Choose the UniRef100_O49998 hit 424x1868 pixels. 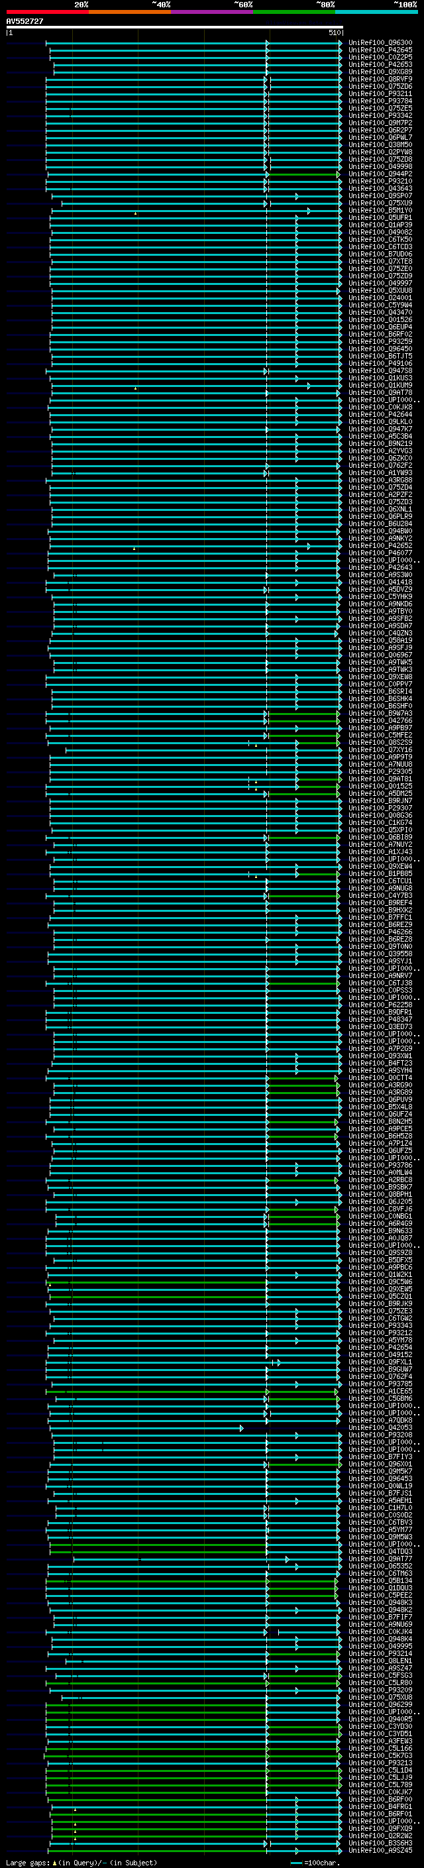(380, 167)
